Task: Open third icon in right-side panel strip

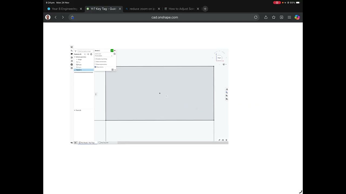Action: click(x=227, y=96)
